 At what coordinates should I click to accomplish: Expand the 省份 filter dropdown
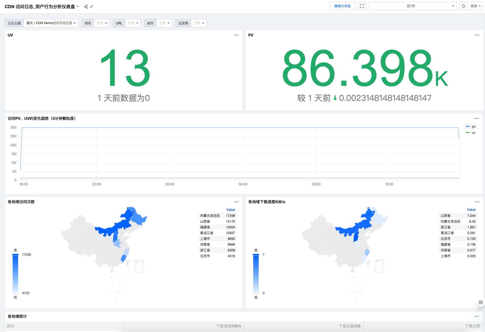pyautogui.click(x=164, y=23)
